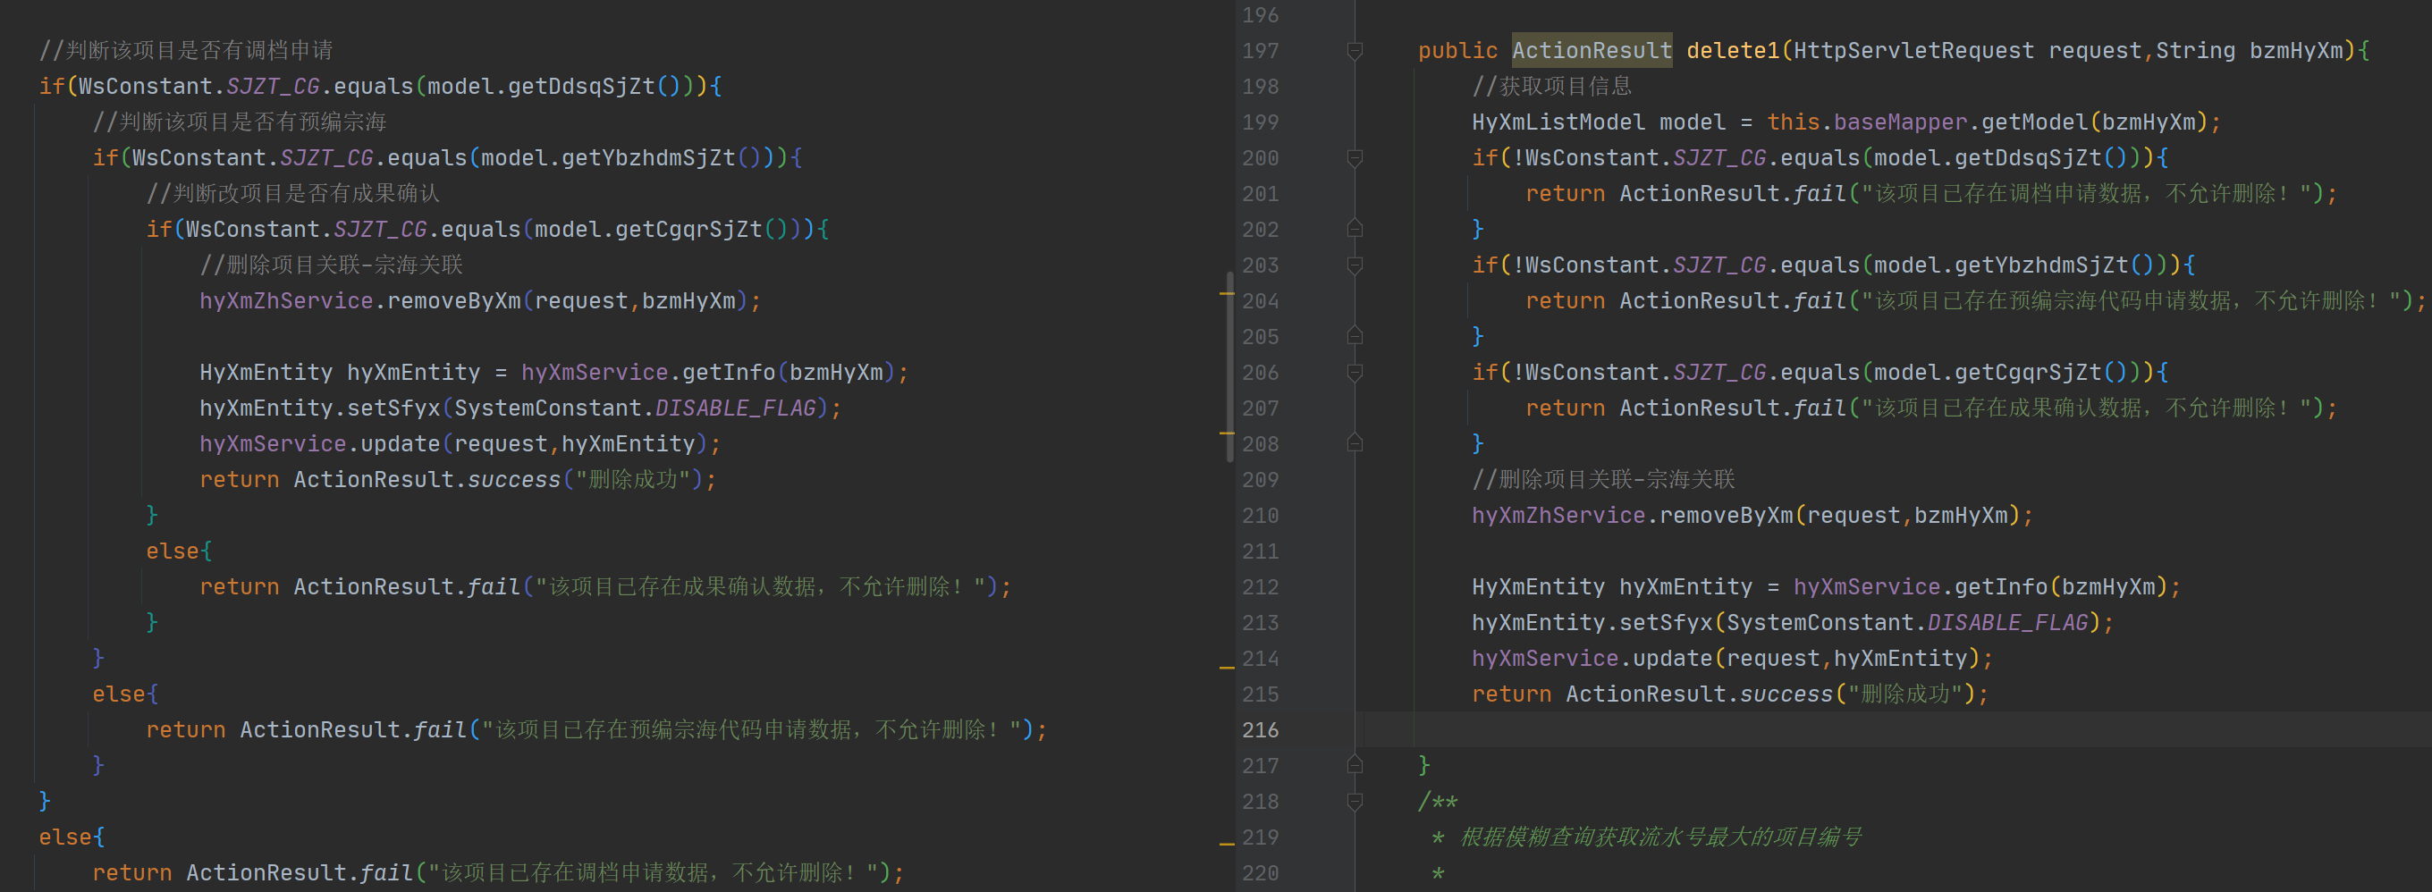Click the left pane's vertical scrollbar thumb
Screen dimensions: 2432x892
point(1229,366)
